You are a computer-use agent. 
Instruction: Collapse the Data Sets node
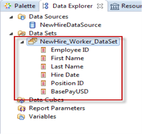pyautogui.click(x=11, y=34)
